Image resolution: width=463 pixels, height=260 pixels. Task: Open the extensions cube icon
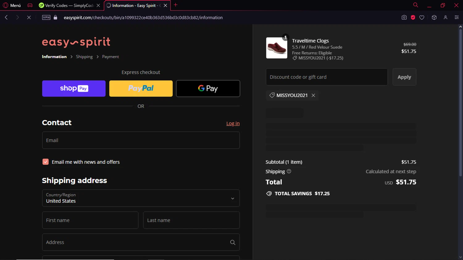pyautogui.click(x=434, y=18)
